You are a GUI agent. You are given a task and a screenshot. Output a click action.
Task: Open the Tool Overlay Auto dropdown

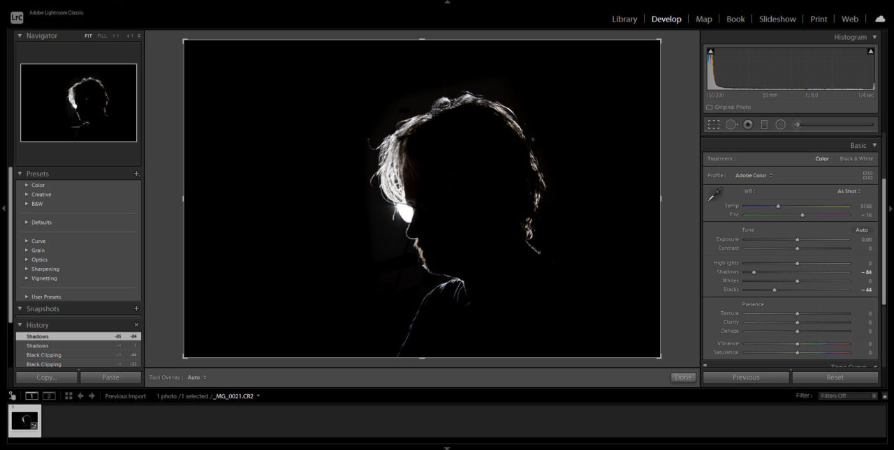[x=196, y=377]
